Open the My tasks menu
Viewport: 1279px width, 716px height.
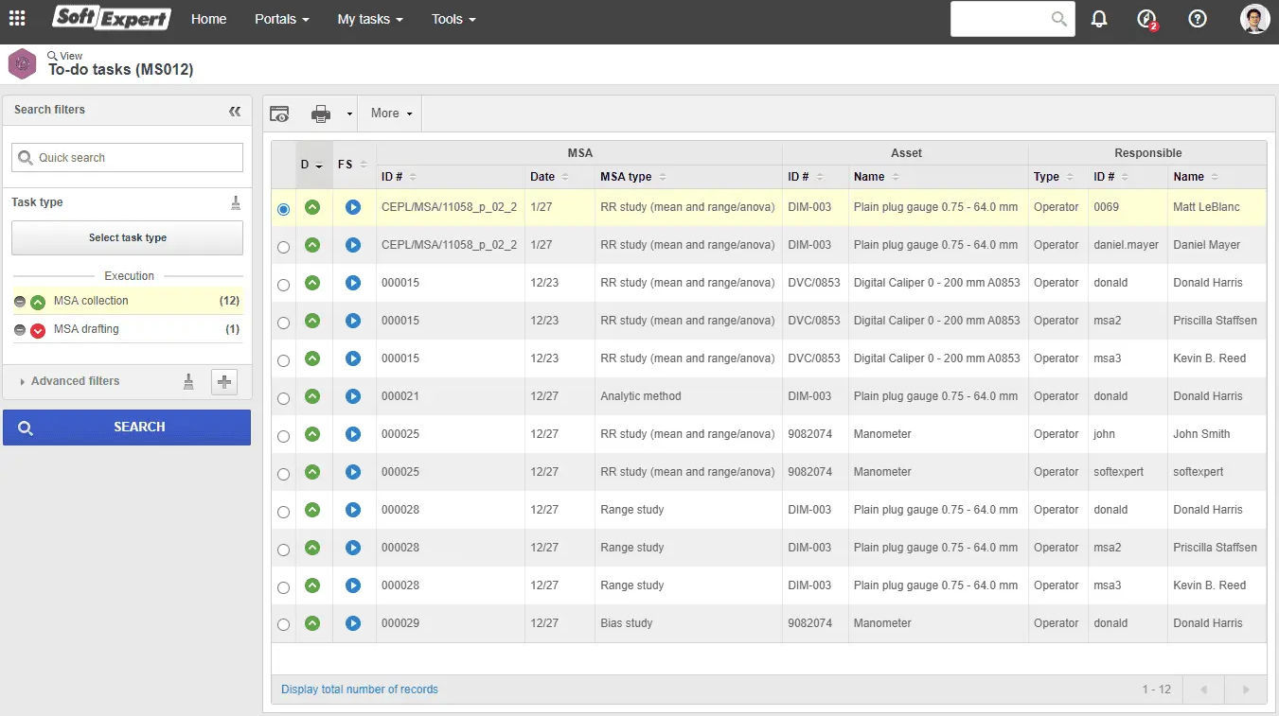[369, 18]
